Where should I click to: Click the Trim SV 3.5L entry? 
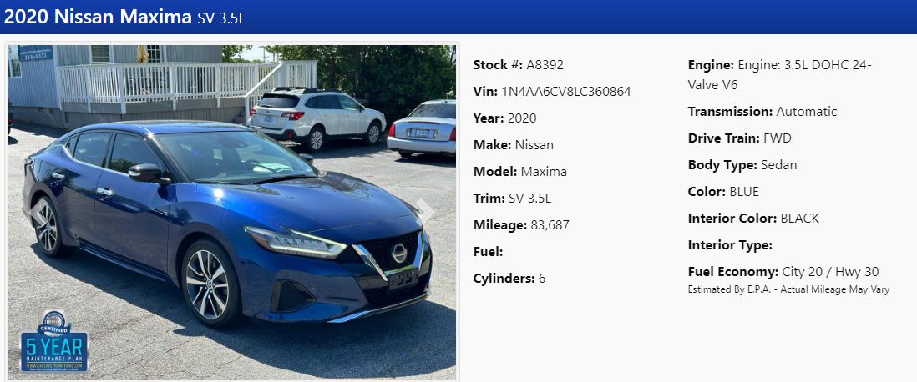point(512,199)
